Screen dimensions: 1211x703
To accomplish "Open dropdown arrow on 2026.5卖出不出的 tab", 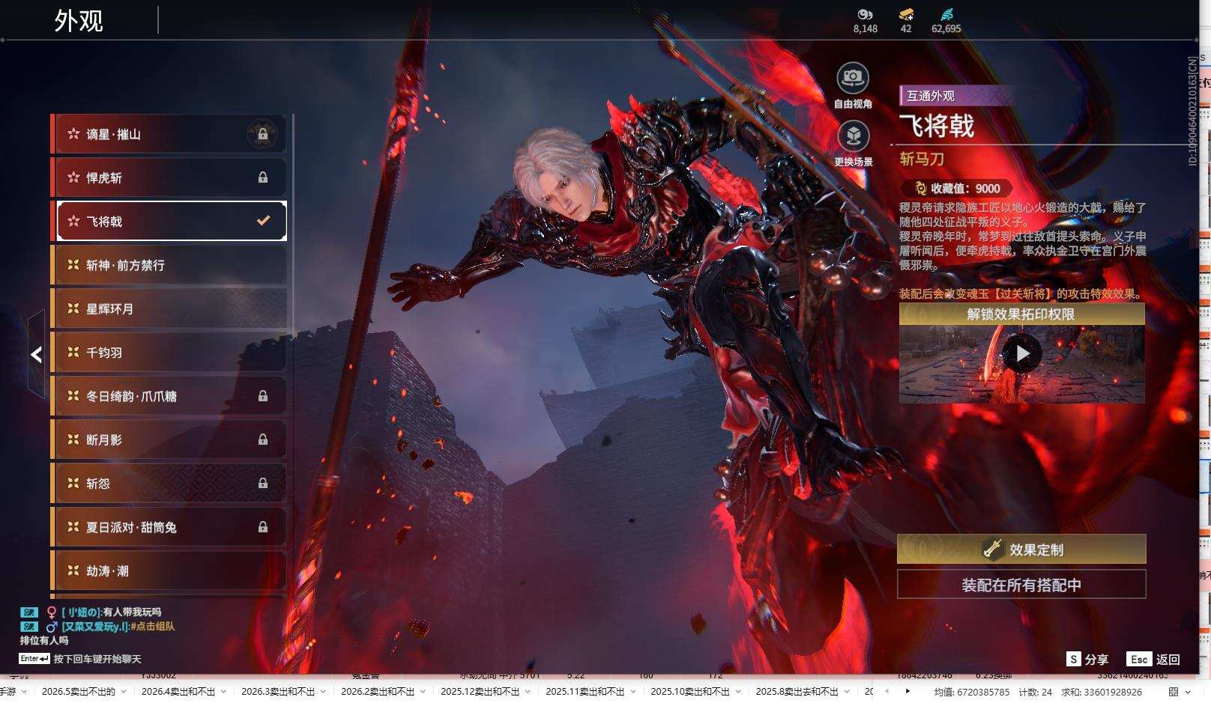I will click(x=125, y=692).
